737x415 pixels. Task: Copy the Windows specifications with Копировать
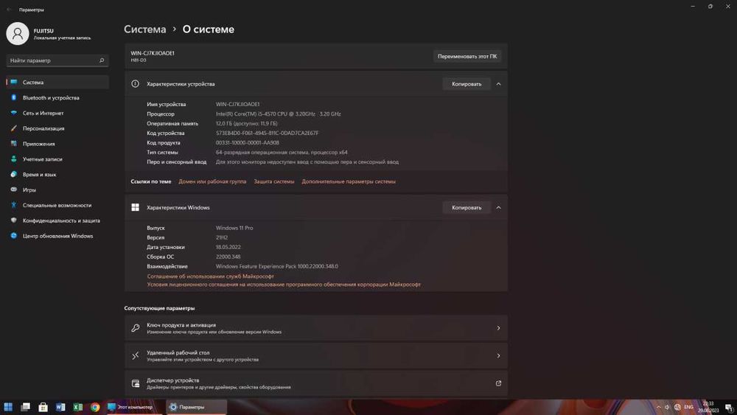click(467, 208)
